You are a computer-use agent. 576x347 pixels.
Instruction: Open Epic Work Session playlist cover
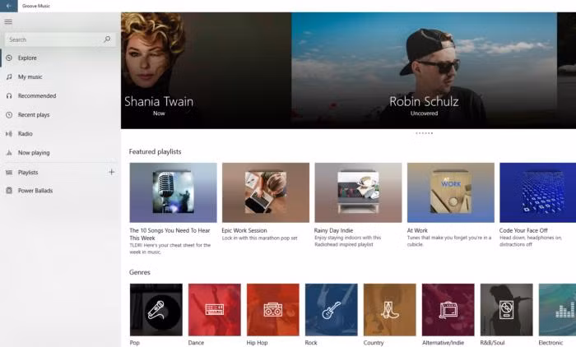tap(266, 192)
